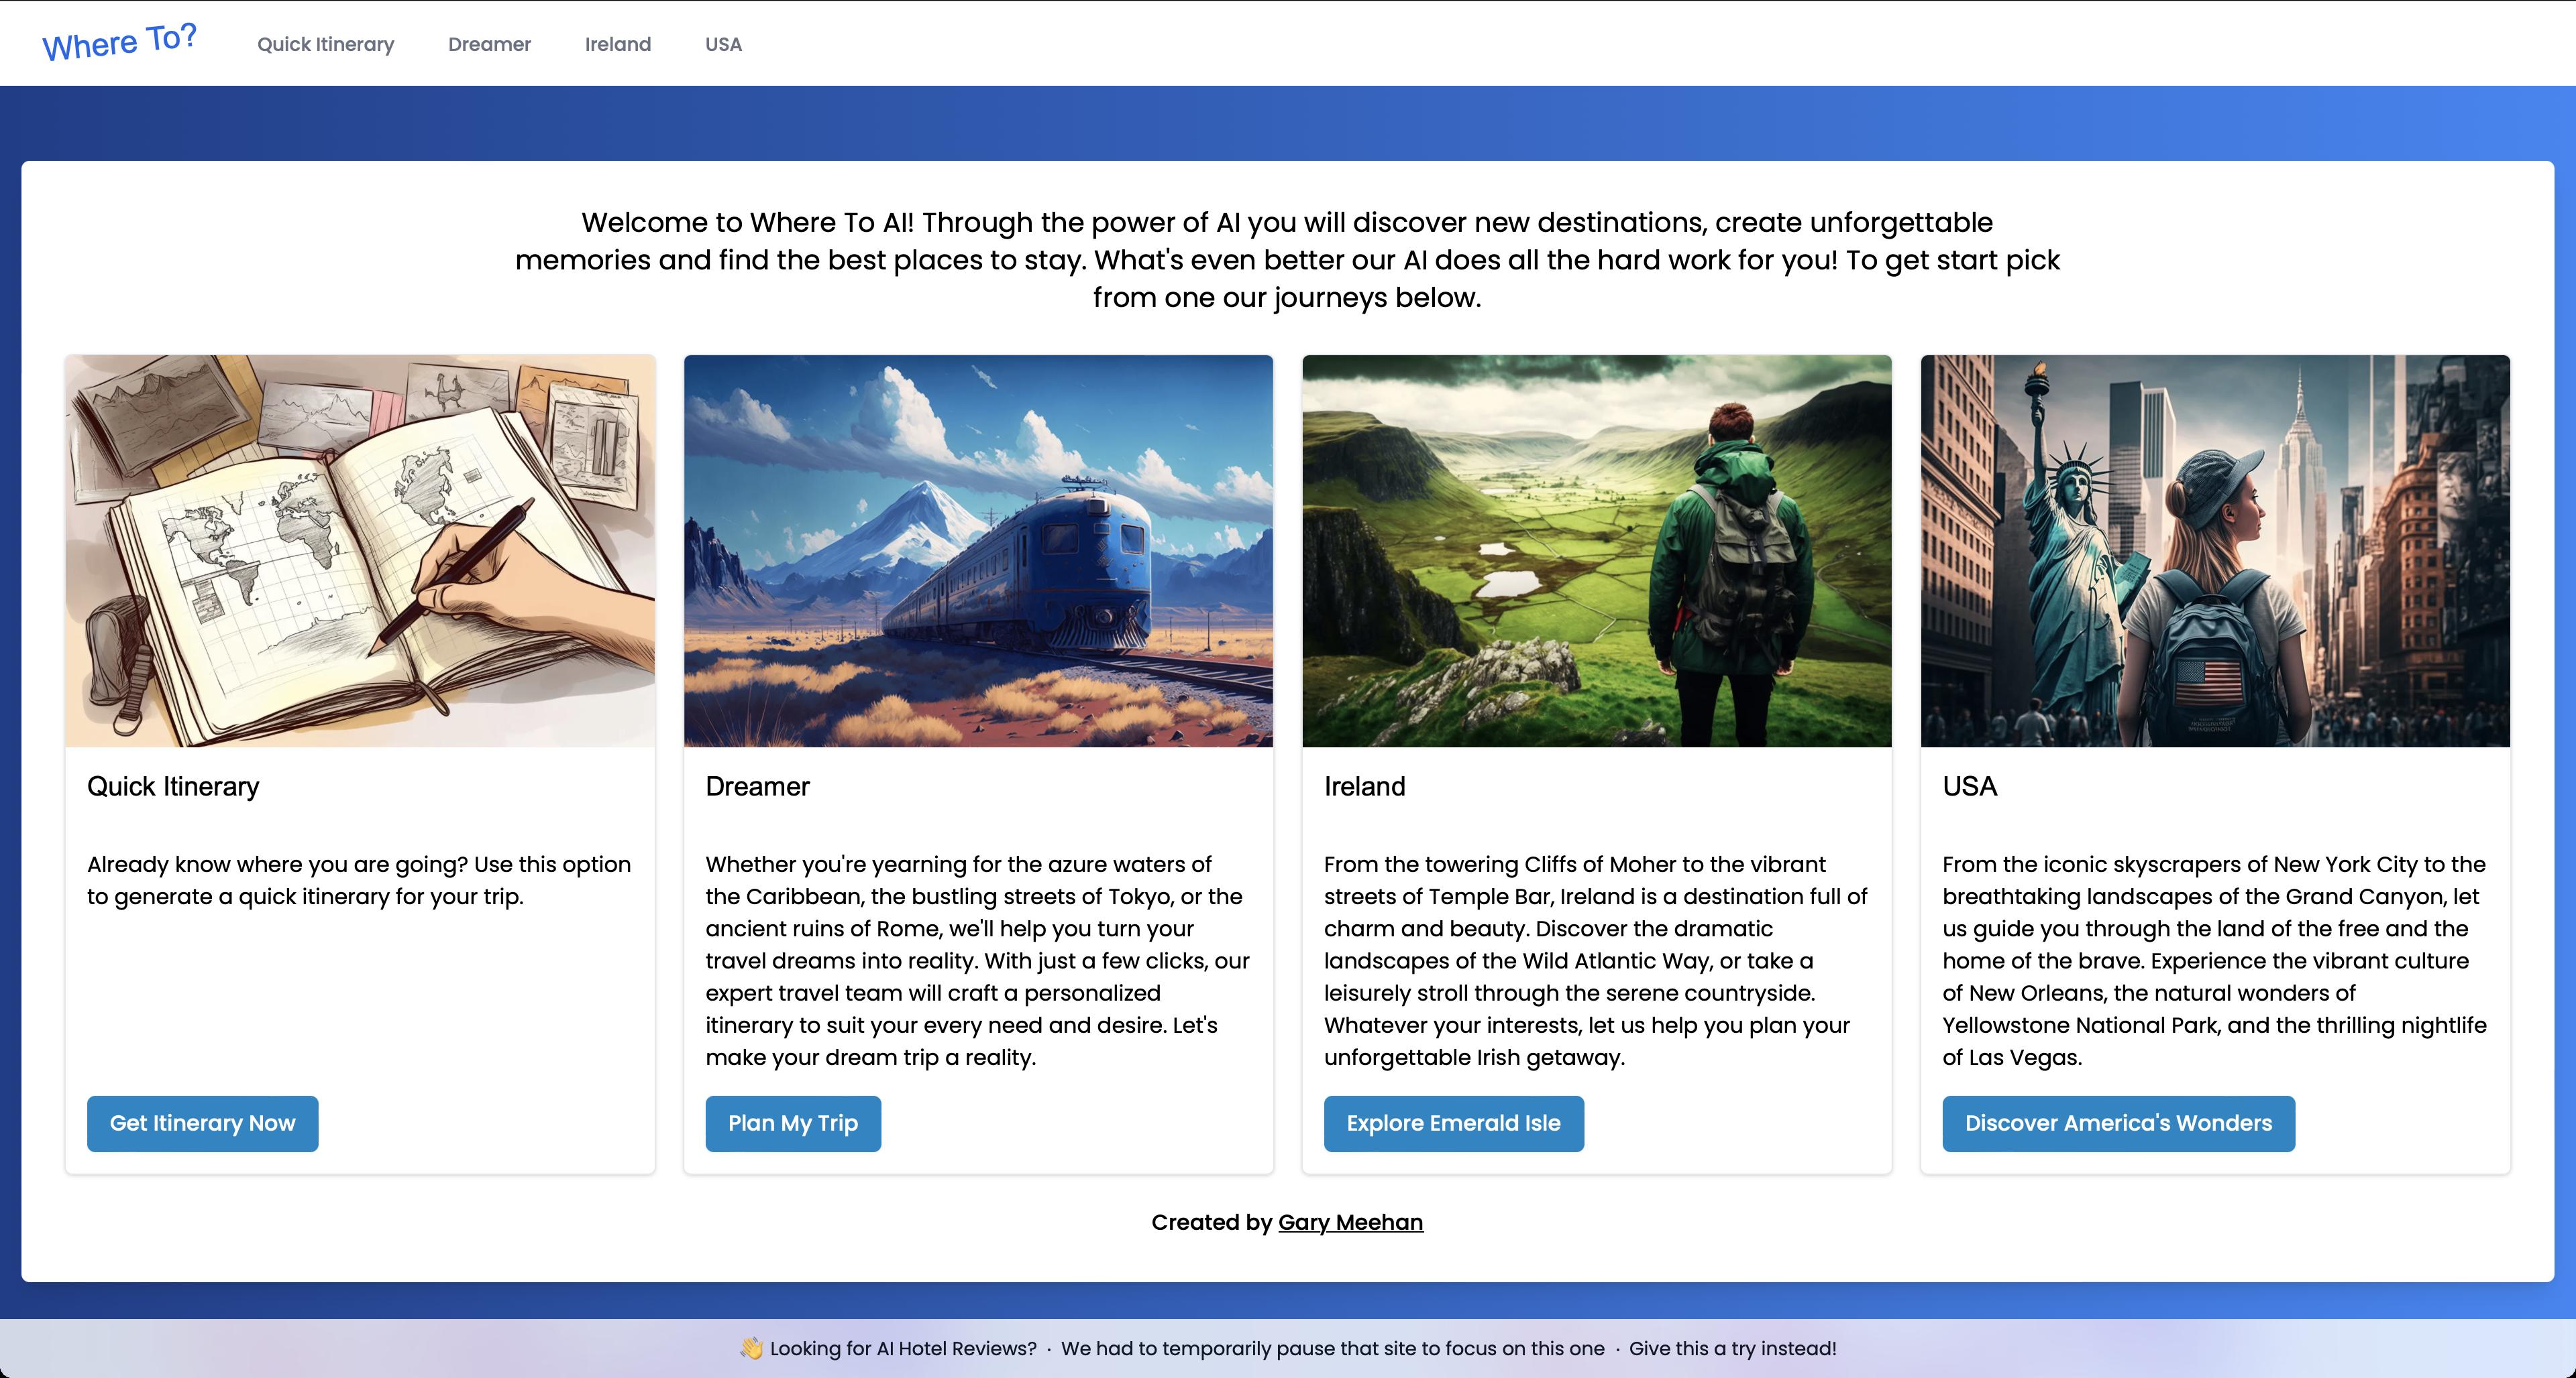Image resolution: width=2576 pixels, height=1378 pixels.
Task: Click the blue train card image
Action: [978, 551]
